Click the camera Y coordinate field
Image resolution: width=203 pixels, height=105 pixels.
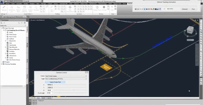[x=50, y=88]
